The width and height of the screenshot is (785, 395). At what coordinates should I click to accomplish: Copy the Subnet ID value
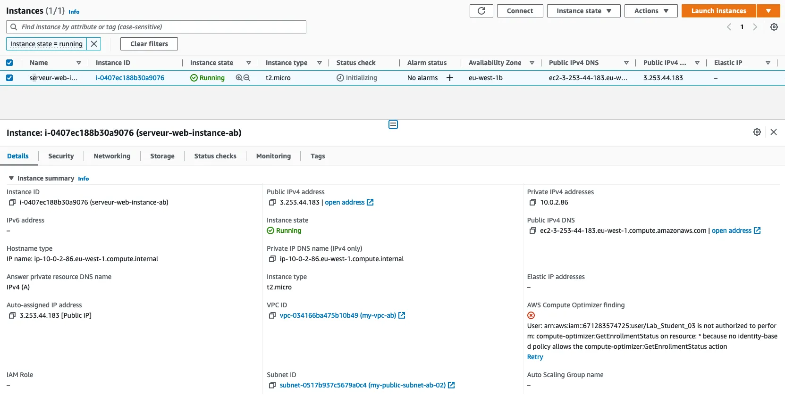click(x=272, y=385)
